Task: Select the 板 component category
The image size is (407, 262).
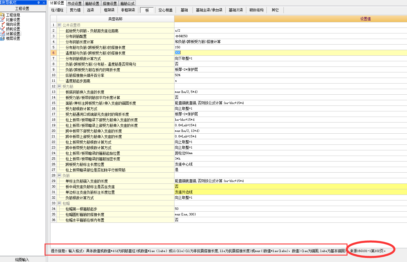Action: pyautogui.click(x=147, y=10)
